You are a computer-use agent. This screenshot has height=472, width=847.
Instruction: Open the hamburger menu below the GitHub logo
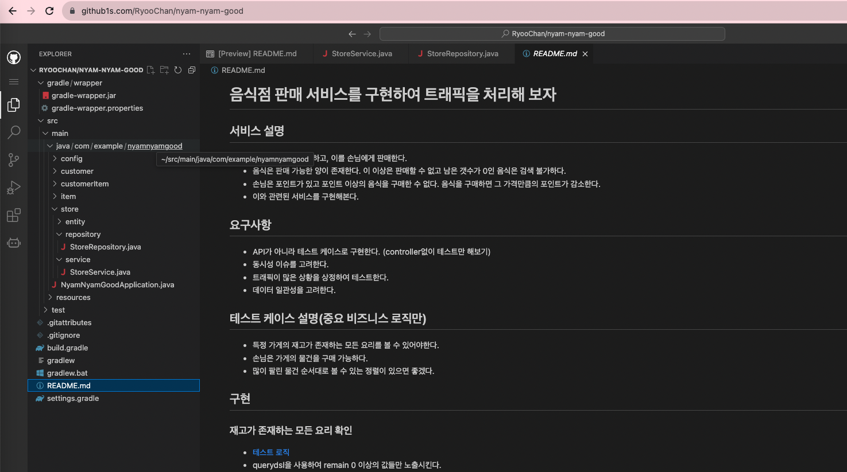tap(14, 81)
